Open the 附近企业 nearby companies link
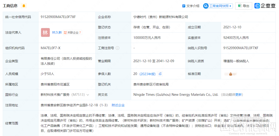The height and width of the screenshot is (136, 279). coord(118,105)
